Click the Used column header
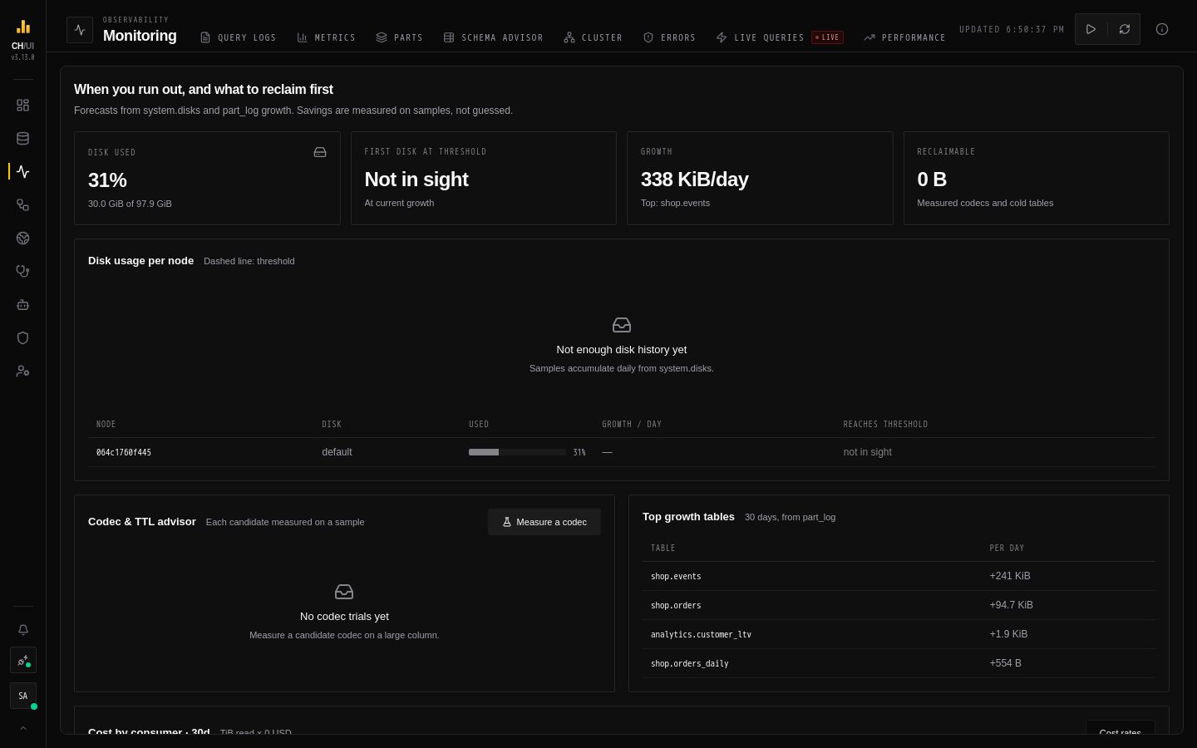 [479, 424]
